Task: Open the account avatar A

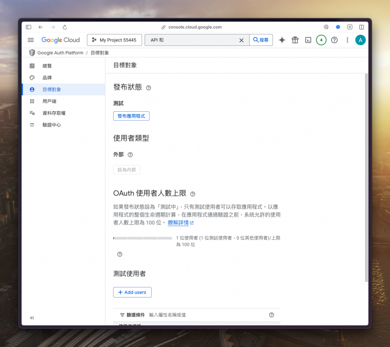Action: 360,40
